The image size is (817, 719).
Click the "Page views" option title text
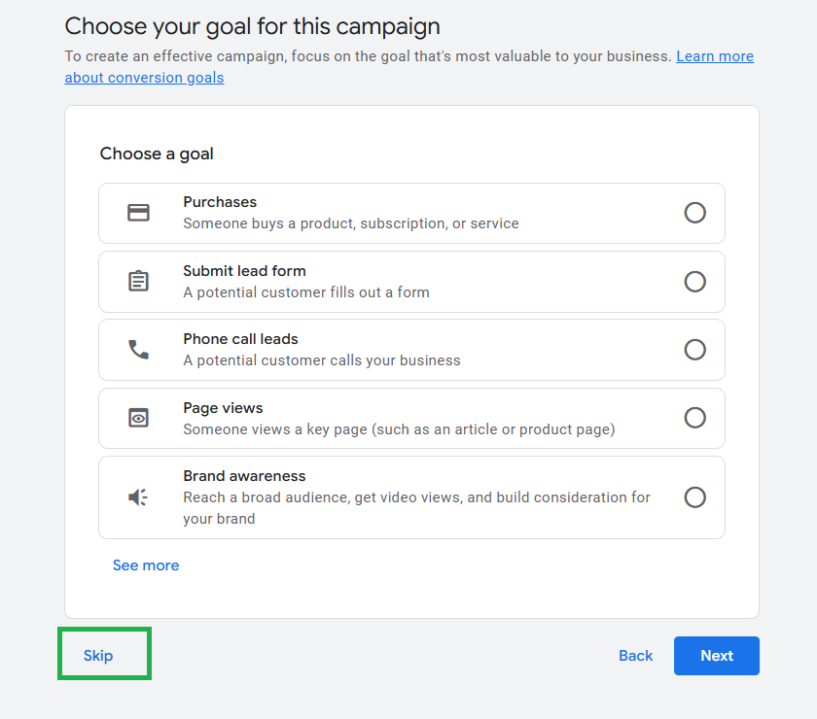(223, 408)
